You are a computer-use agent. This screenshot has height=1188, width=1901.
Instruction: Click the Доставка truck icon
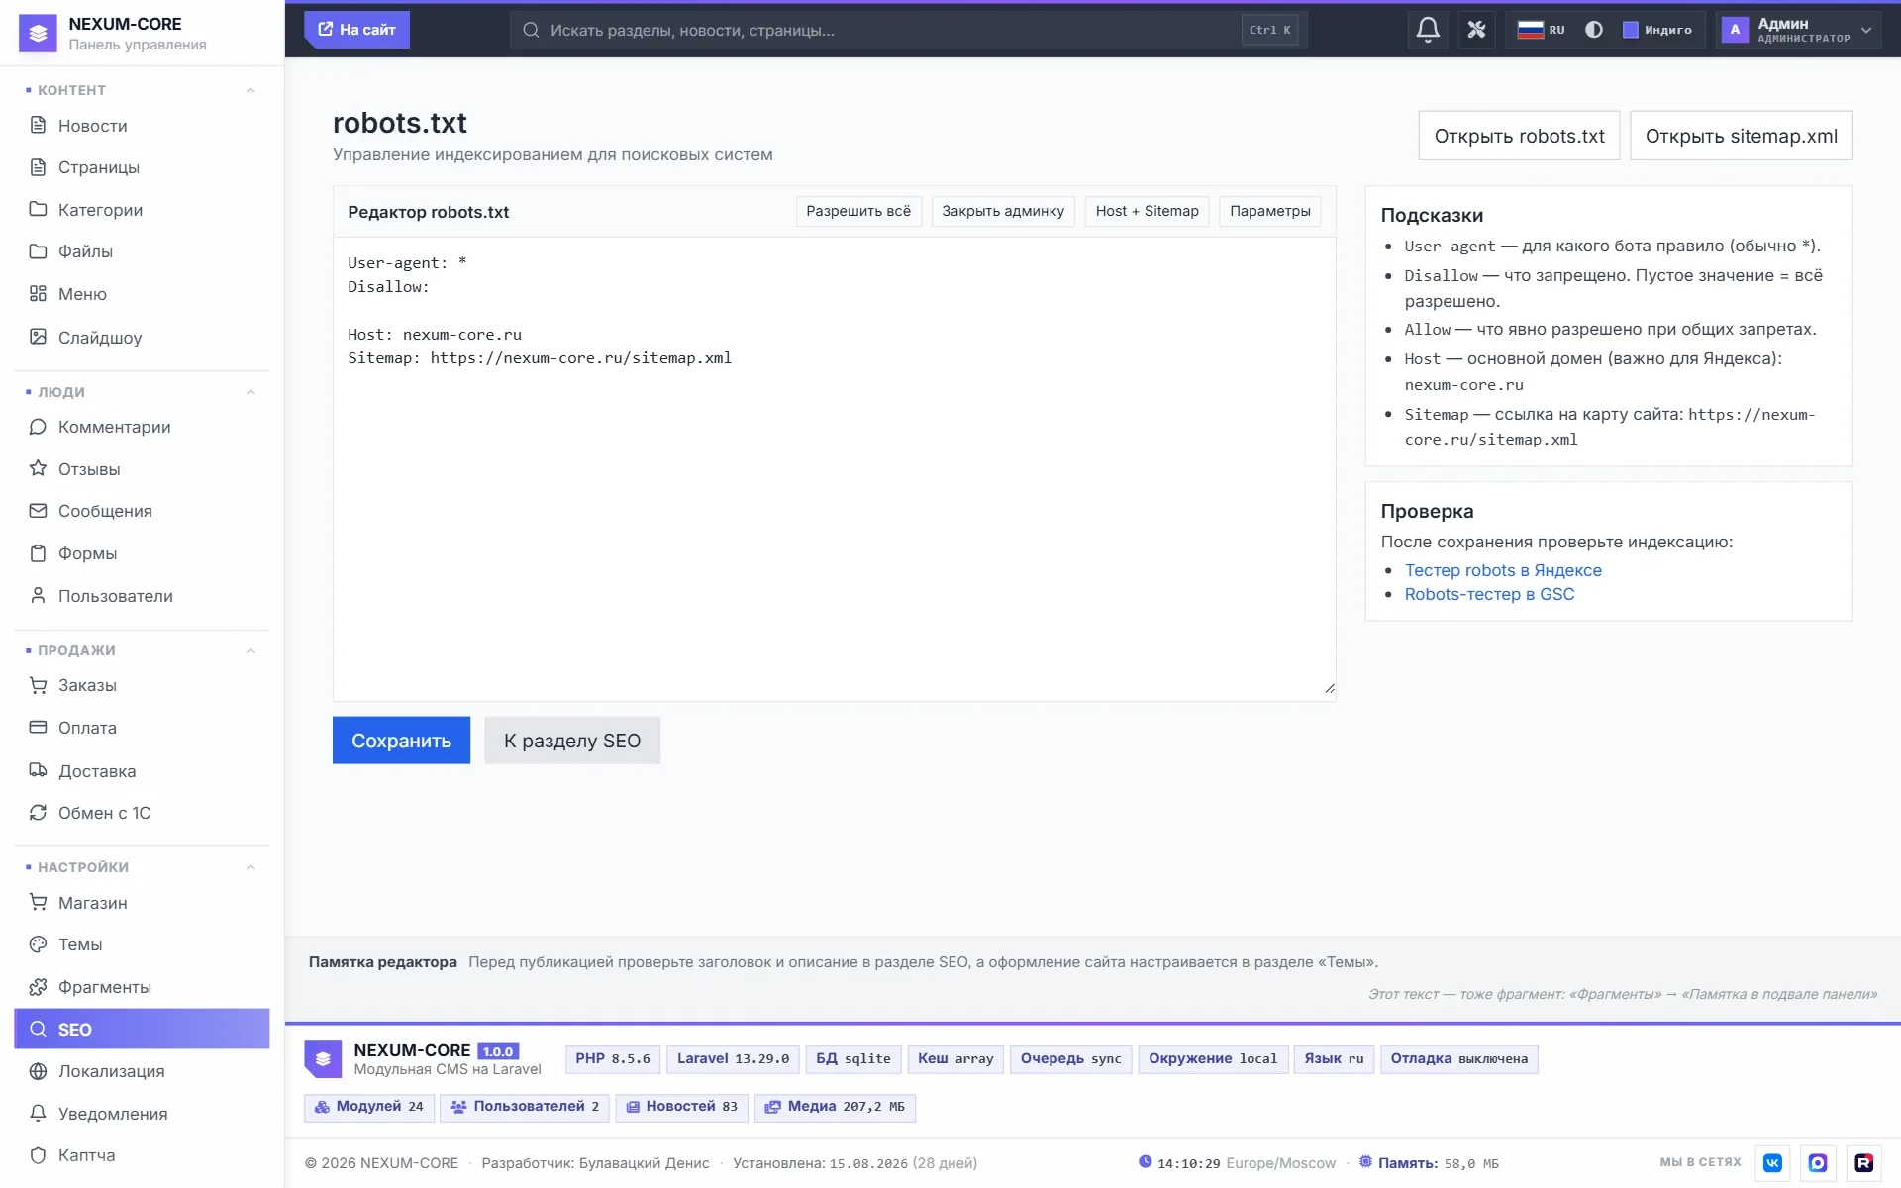(x=38, y=770)
